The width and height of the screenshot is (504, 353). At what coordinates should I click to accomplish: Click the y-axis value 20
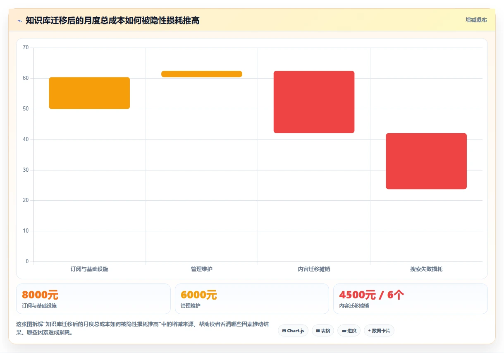pos(26,200)
